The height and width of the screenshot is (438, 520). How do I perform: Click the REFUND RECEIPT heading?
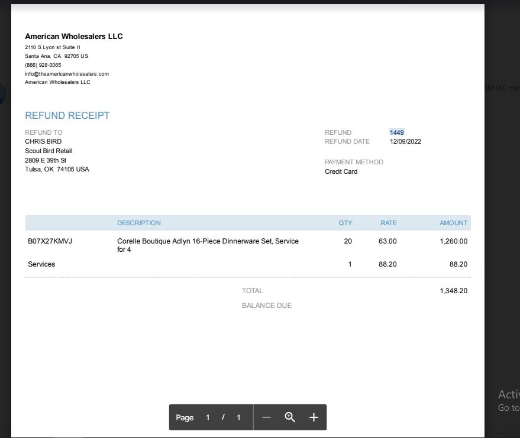coord(67,115)
